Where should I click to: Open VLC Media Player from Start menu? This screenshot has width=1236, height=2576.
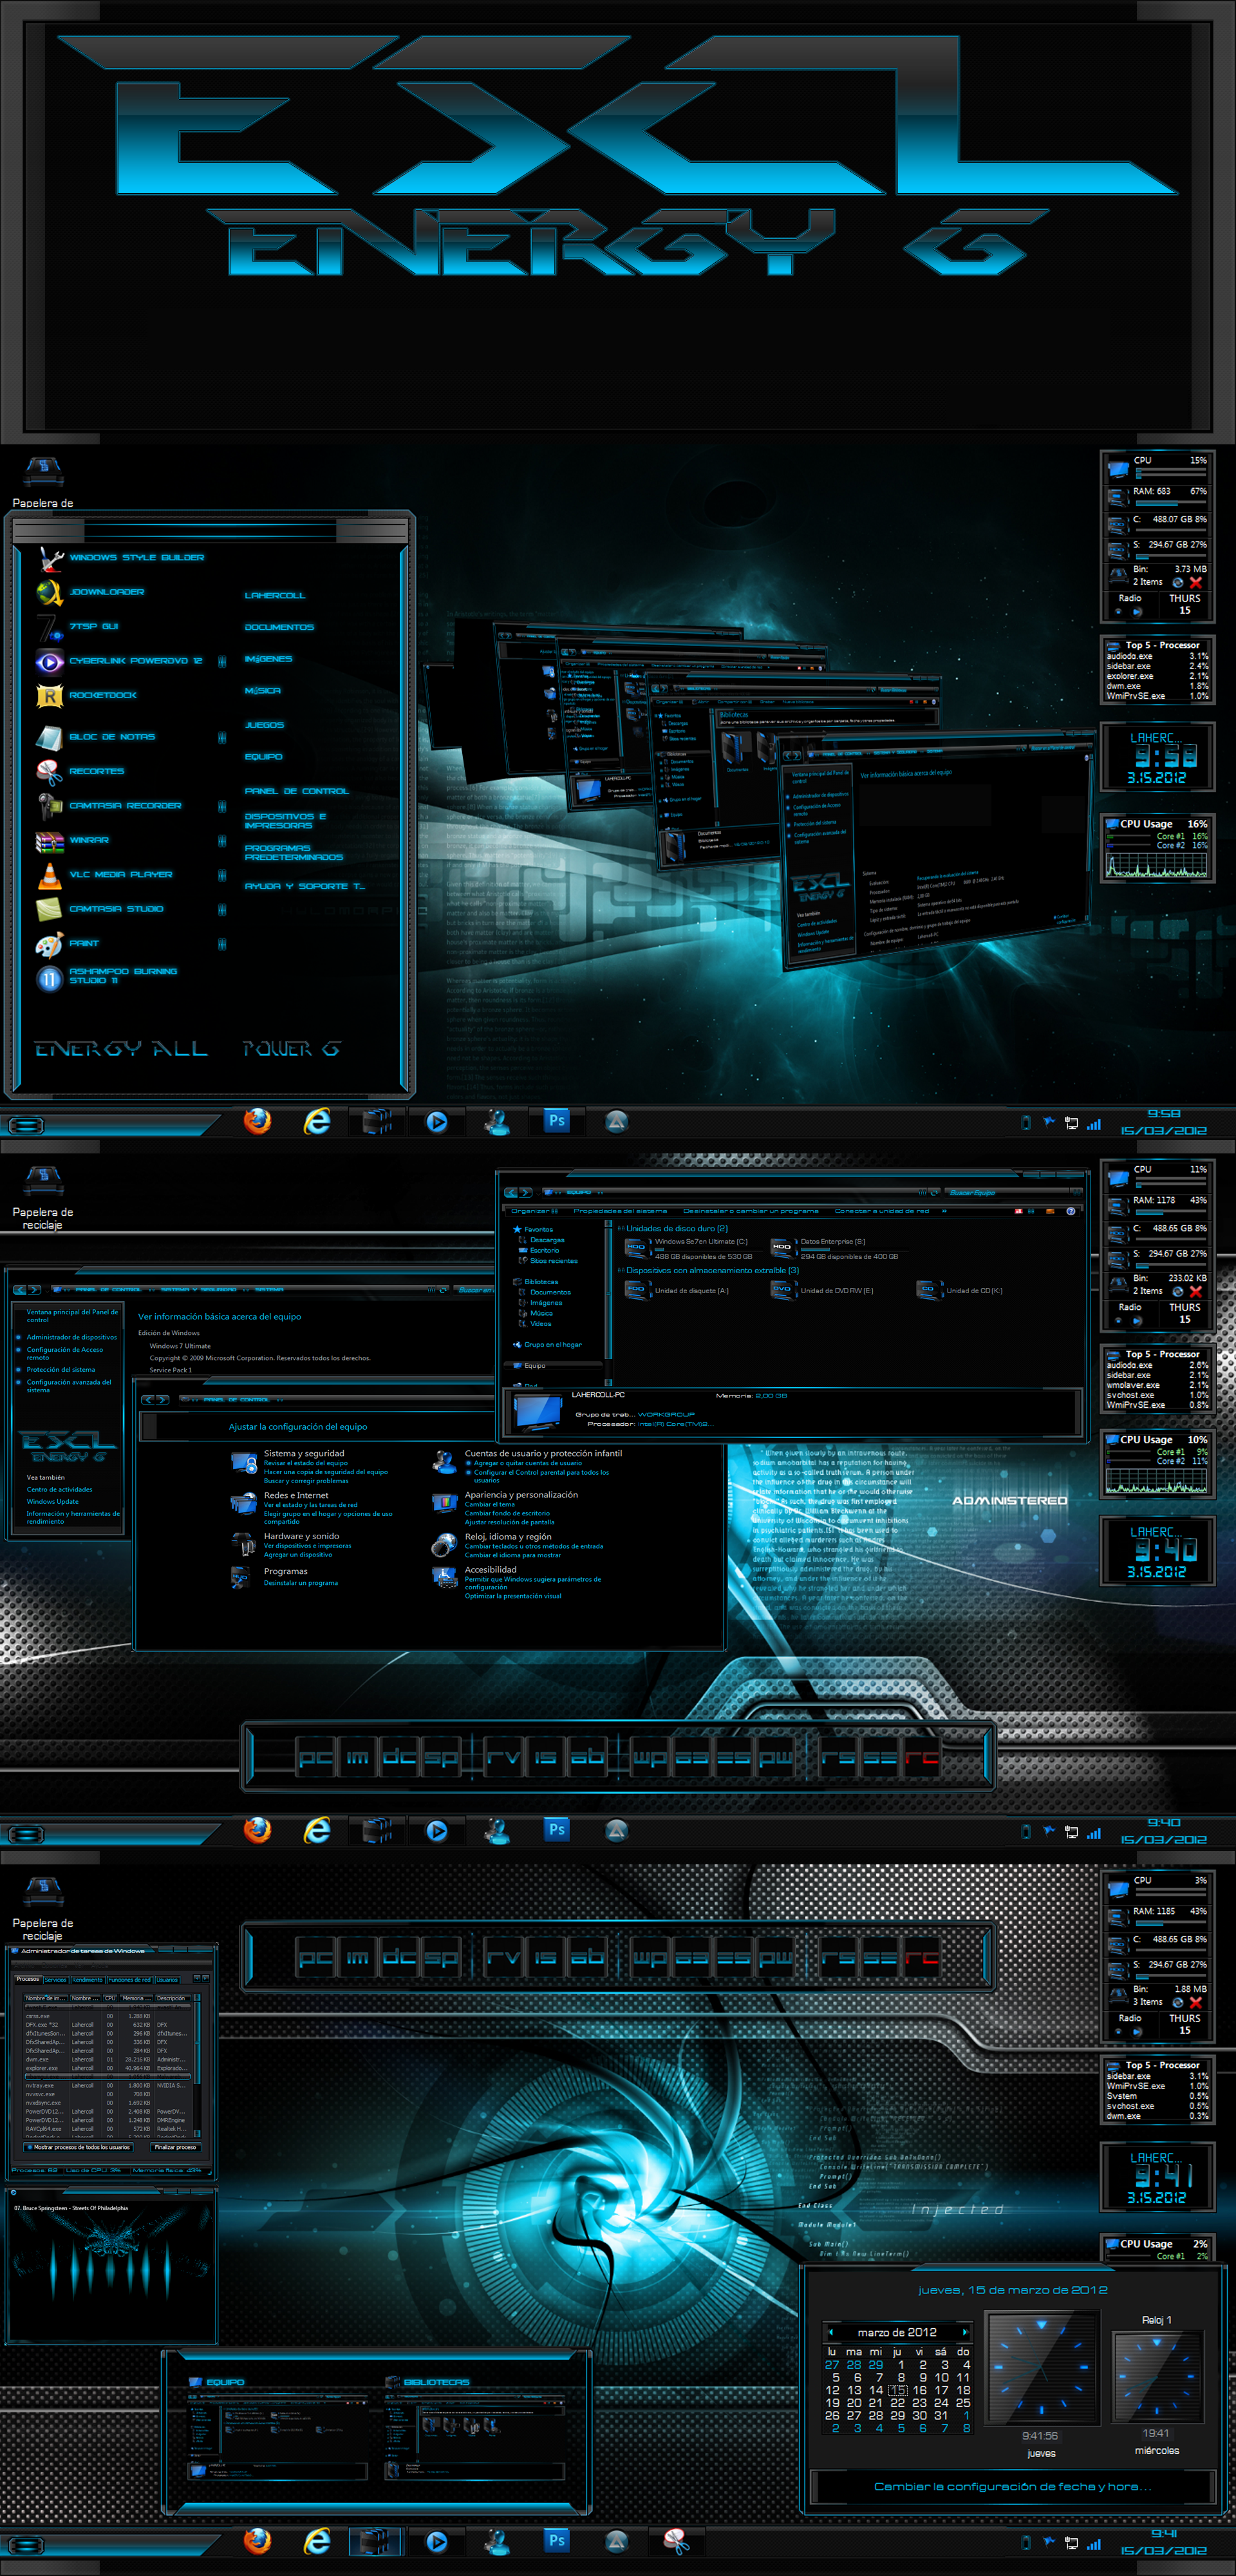tap(104, 875)
